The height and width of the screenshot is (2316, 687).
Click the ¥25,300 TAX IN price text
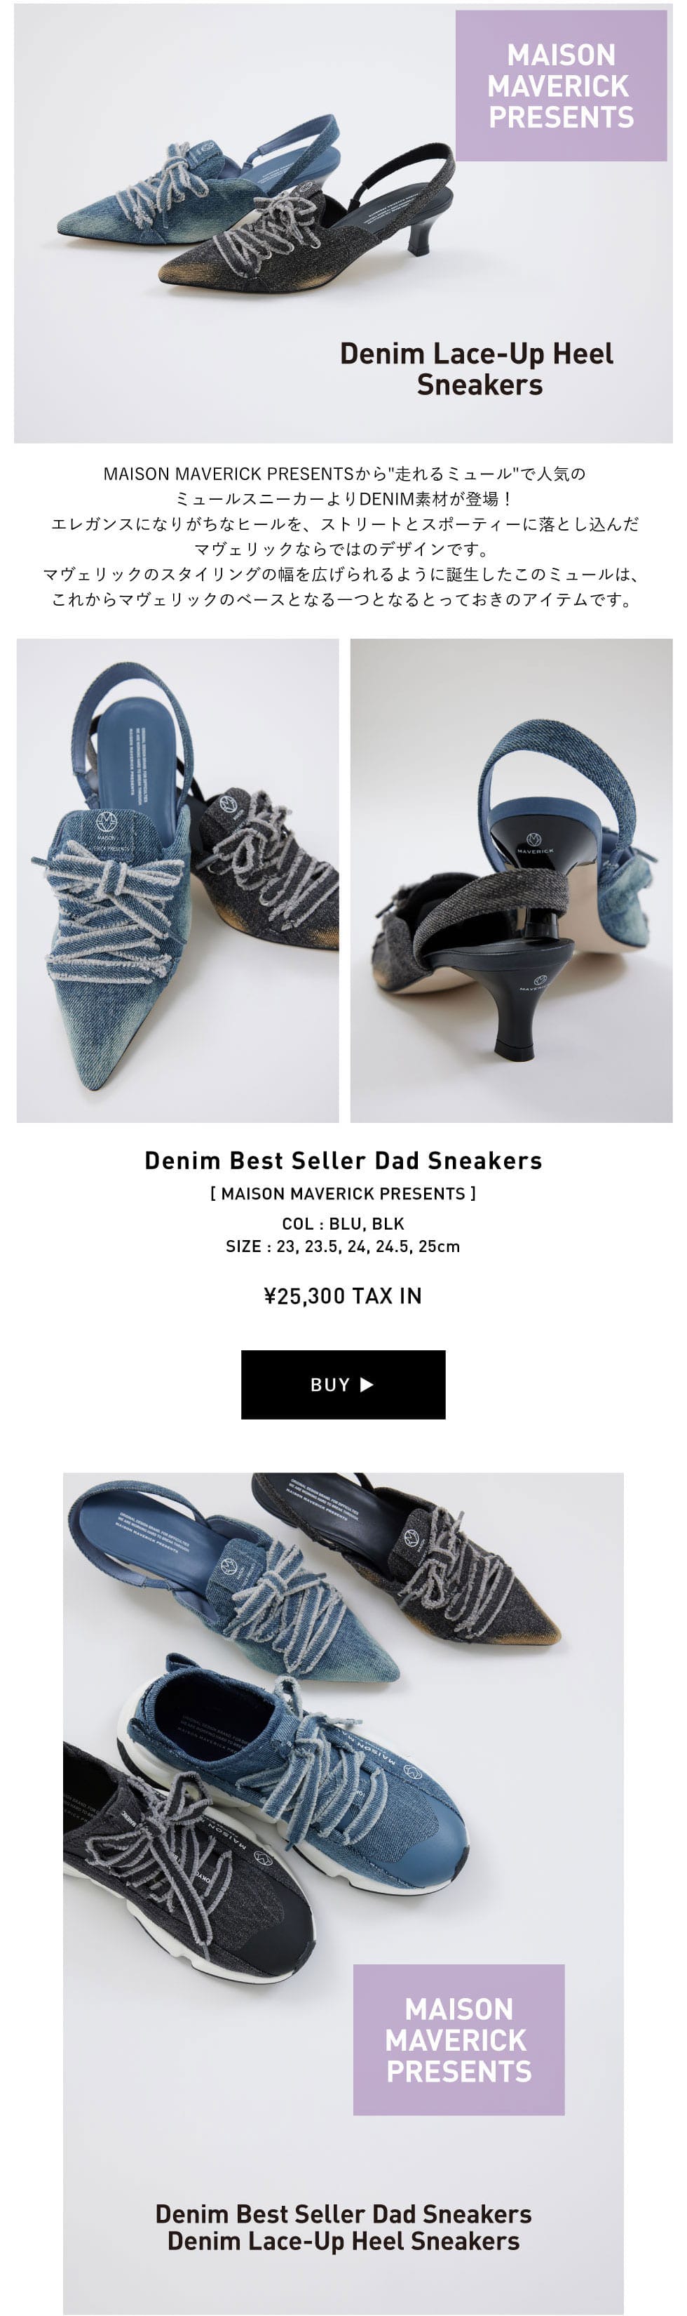(x=343, y=1296)
